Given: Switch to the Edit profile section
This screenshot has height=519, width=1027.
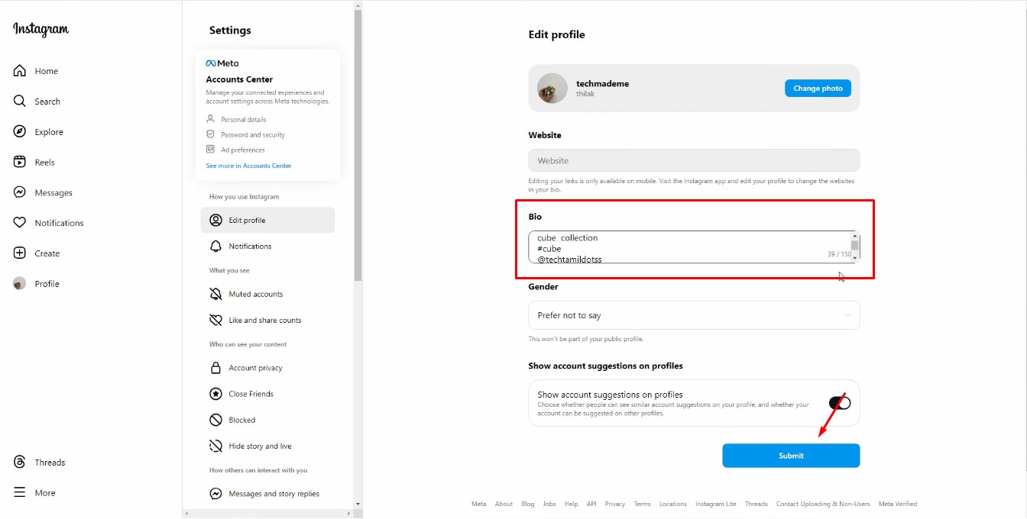Looking at the screenshot, I should coord(248,220).
